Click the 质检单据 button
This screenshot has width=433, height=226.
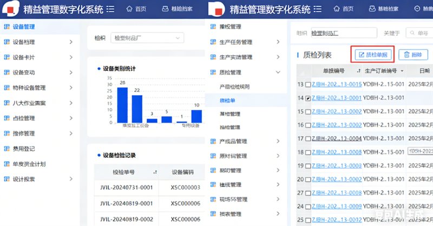coord(373,55)
